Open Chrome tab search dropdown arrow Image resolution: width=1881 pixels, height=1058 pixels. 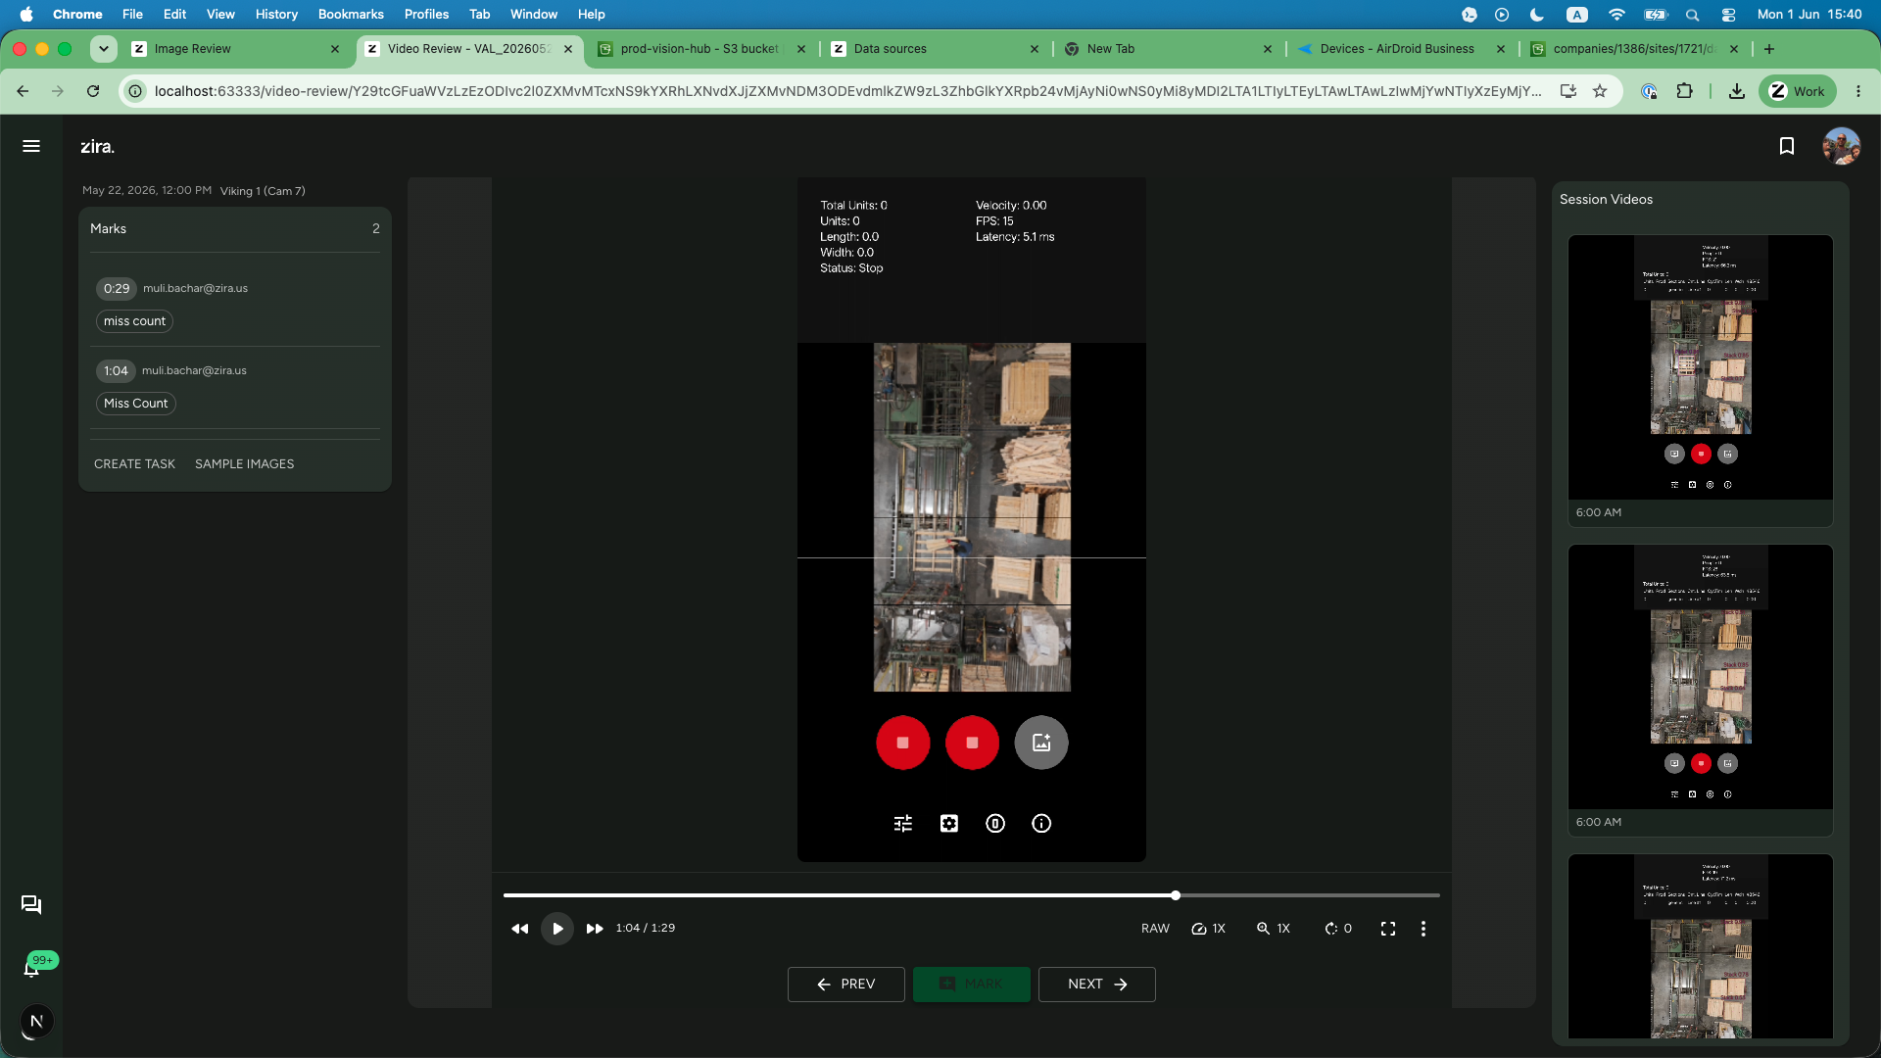pyautogui.click(x=104, y=49)
